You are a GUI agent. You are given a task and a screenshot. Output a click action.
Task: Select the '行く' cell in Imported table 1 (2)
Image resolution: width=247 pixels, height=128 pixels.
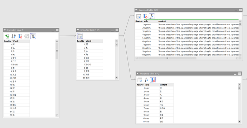[94, 61]
